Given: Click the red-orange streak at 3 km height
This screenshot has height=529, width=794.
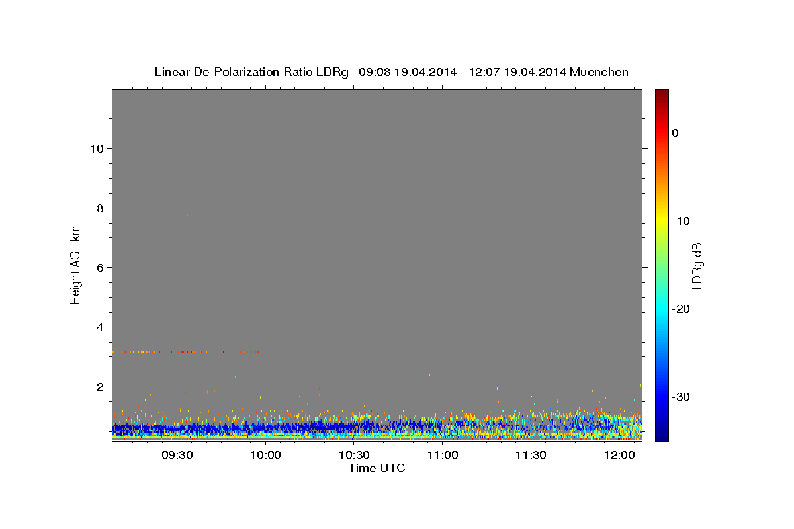Looking at the screenshot, I should (185, 352).
